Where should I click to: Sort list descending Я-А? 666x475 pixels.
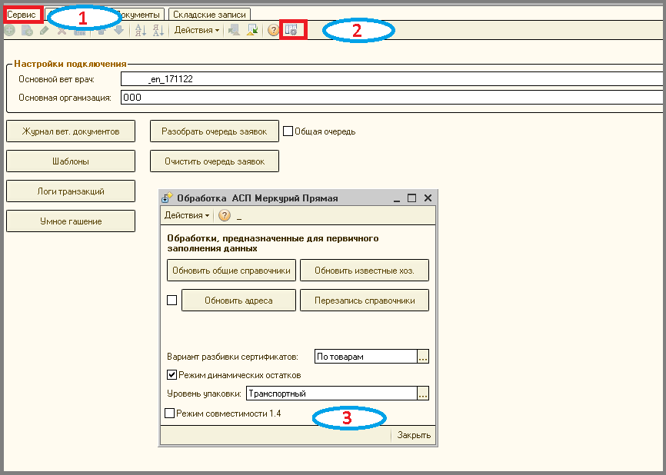pos(158,30)
